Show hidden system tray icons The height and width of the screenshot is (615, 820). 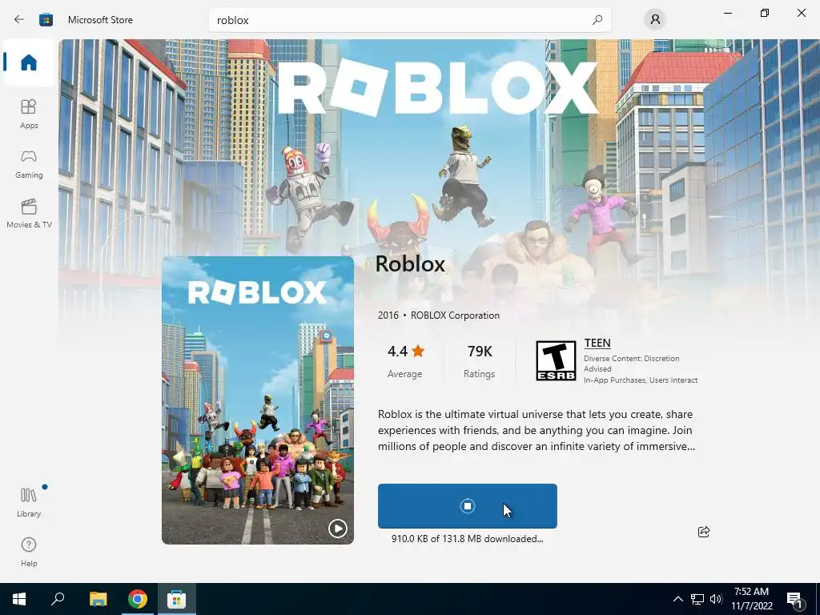click(x=677, y=599)
